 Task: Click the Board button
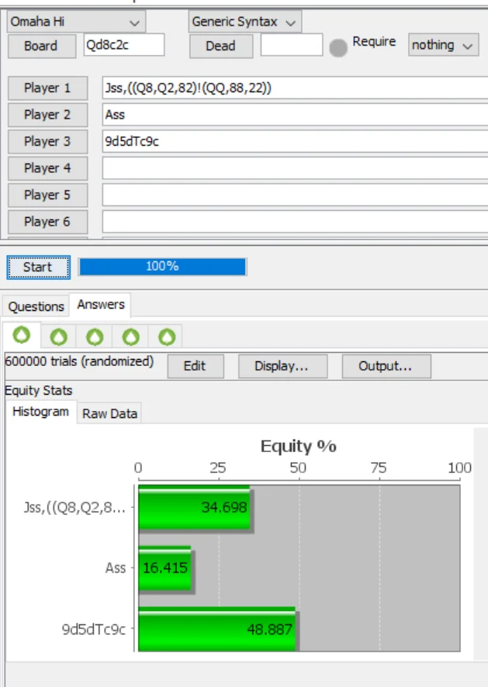click(x=41, y=46)
